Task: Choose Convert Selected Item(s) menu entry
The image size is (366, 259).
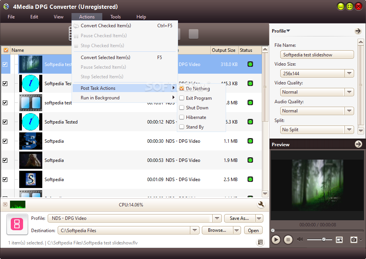Action: (125, 57)
